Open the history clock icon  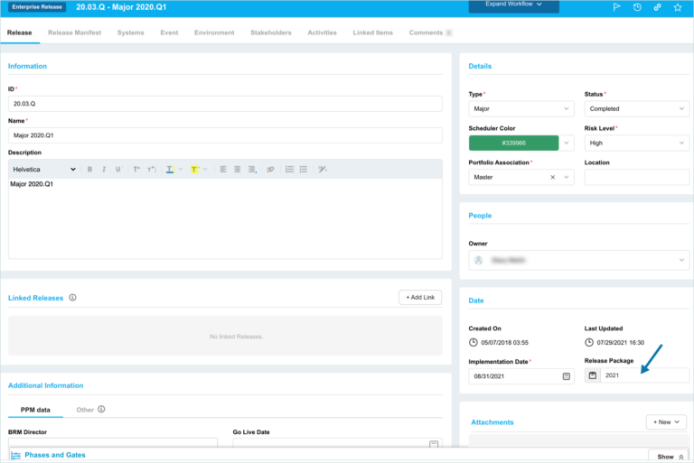pos(637,7)
